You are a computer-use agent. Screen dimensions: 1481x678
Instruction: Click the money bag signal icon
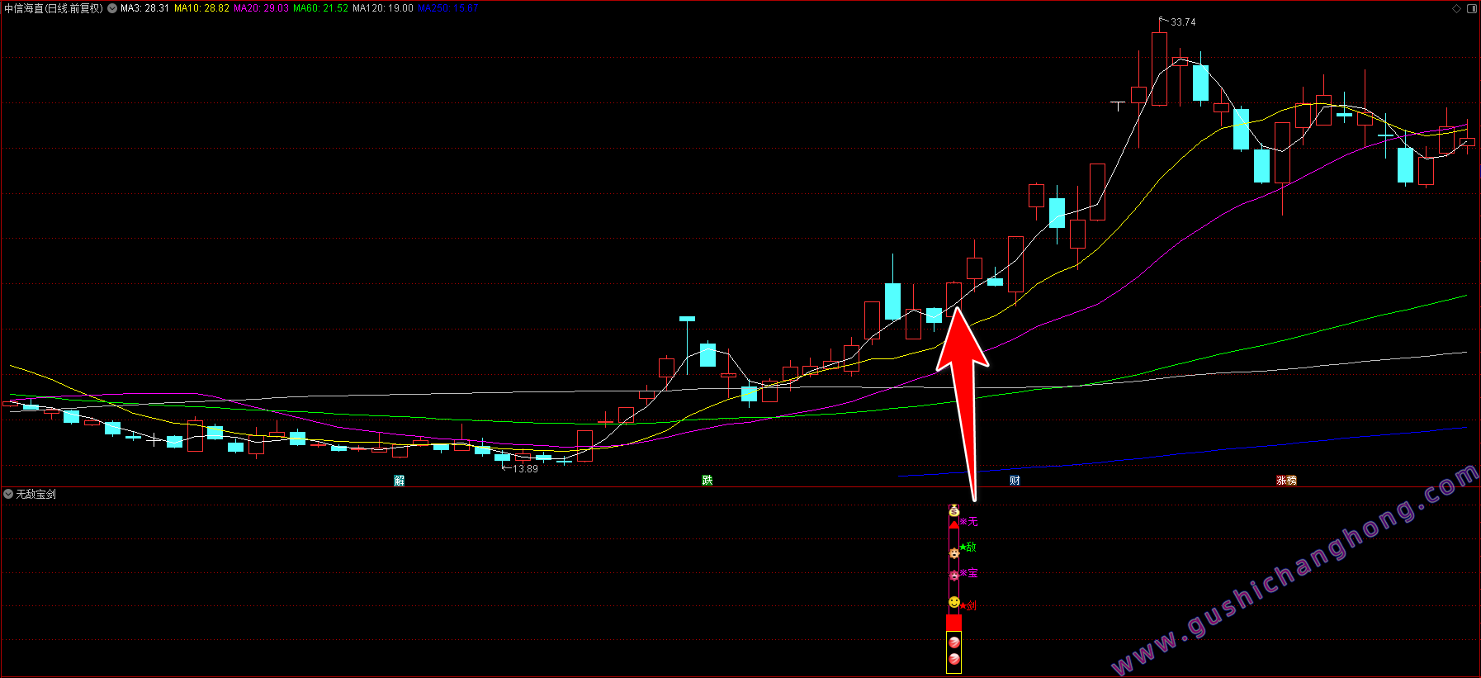[953, 510]
